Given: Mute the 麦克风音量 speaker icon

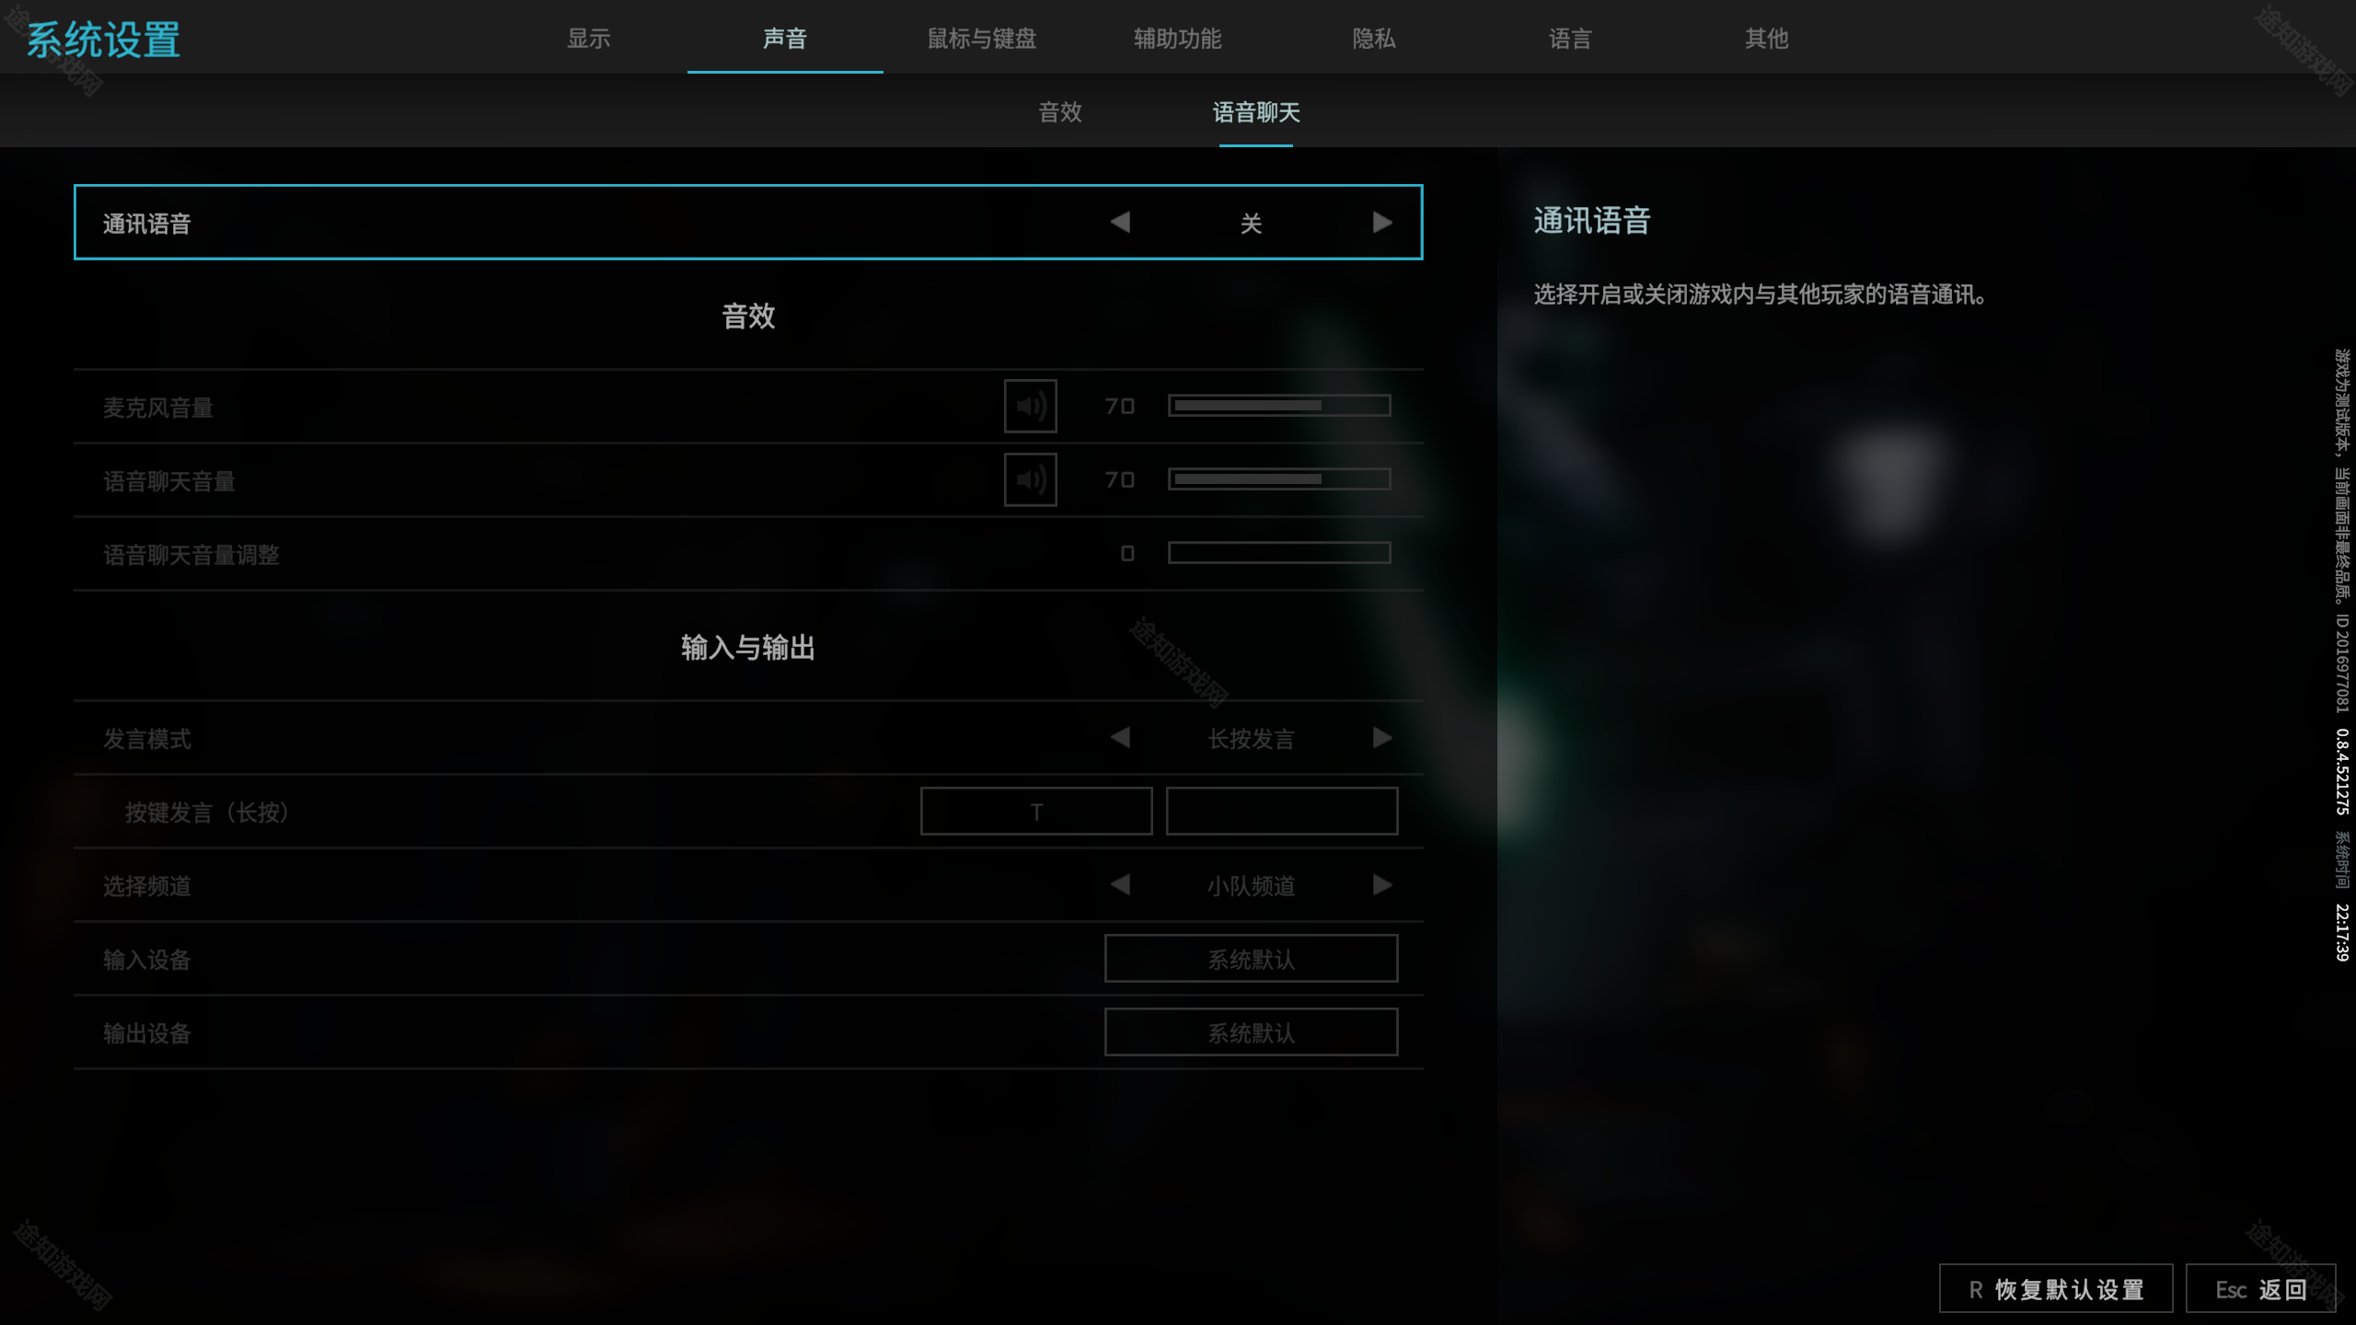Looking at the screenshot, I should (1030, 406).
